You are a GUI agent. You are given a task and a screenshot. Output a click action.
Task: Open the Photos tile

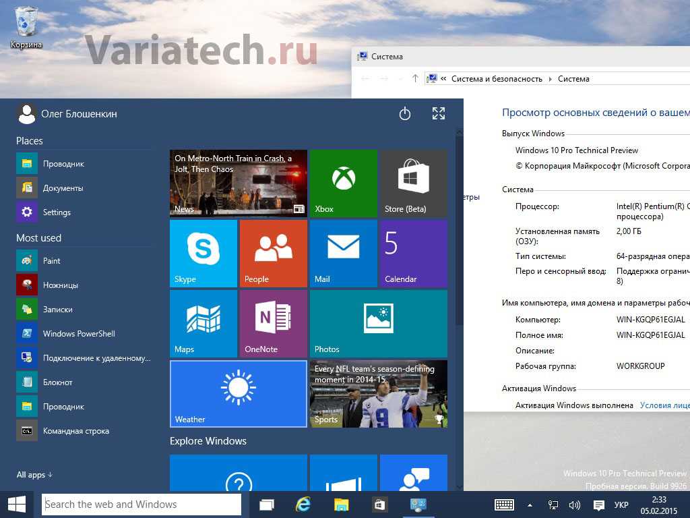click(x=379, y=323)
